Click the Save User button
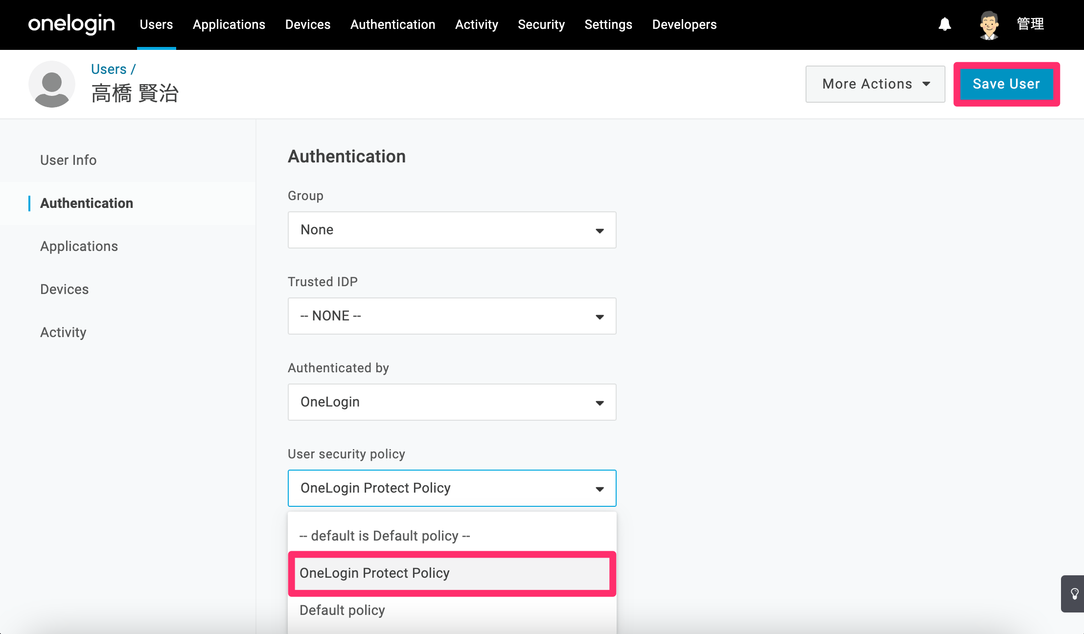Screen dimensions: 1084x634 (x=1006, y=84)
